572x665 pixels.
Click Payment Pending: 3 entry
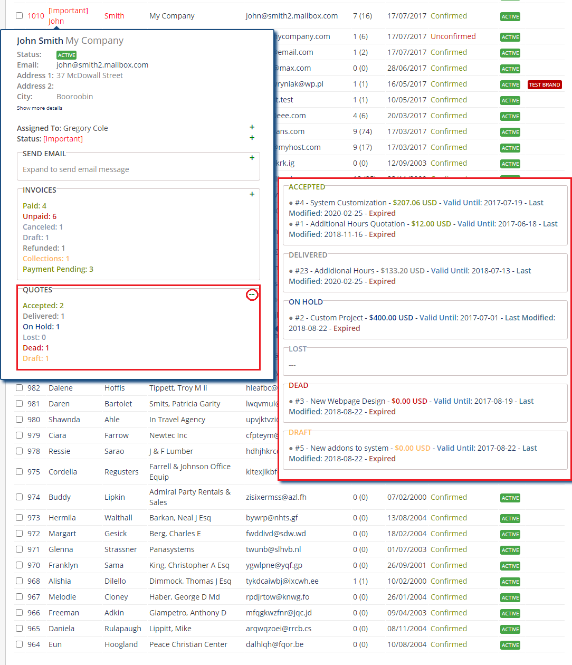[x=58, y=269]
